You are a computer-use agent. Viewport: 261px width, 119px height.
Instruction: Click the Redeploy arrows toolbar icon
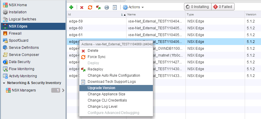coord(98,7)
